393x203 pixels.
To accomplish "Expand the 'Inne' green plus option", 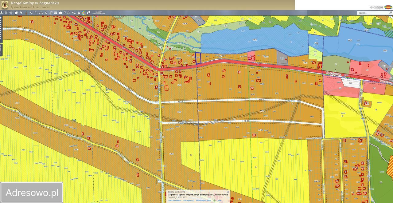I will 215,200.
